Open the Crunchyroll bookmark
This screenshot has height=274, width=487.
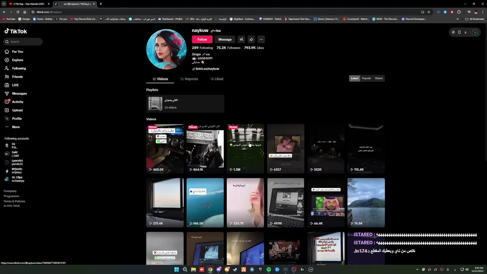(356, 19)
